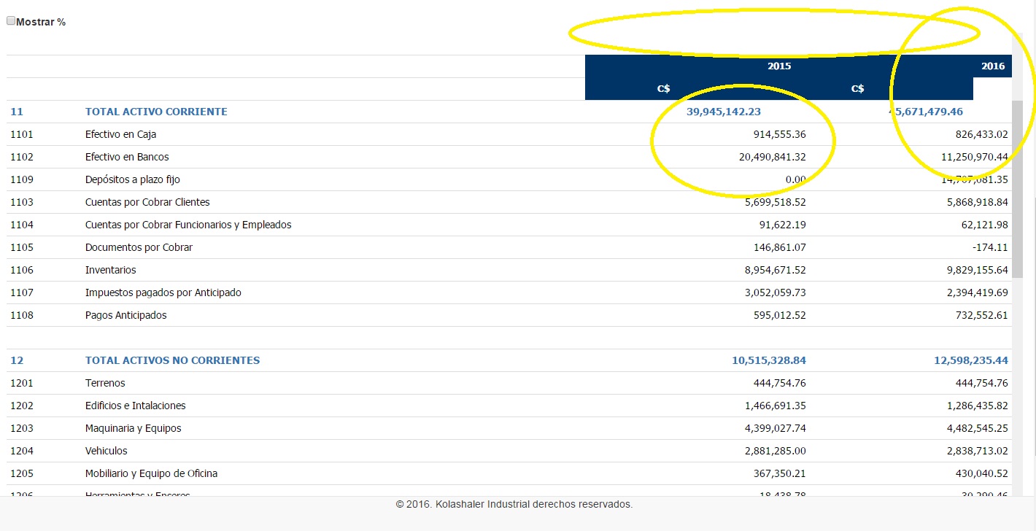Click the Cuentas por Cobrar Clientes label
Screen dimensions: 1036x531
click(x=147, y=202)
